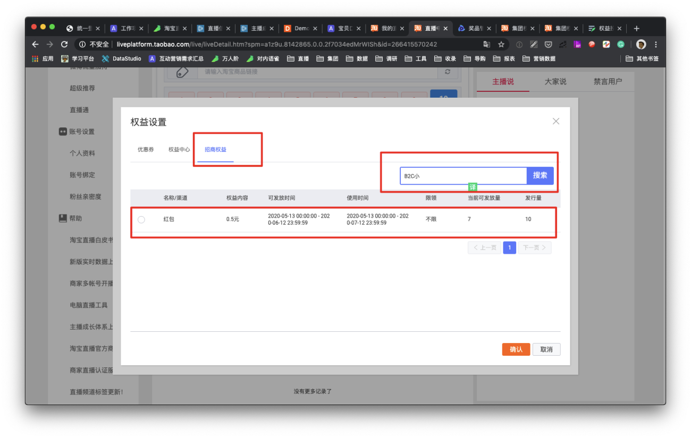The width and height of the screenshot is (691, 438).
Task: Click the 账号设置 section icon
Action: pyautogui.click(x=63, y=132)
